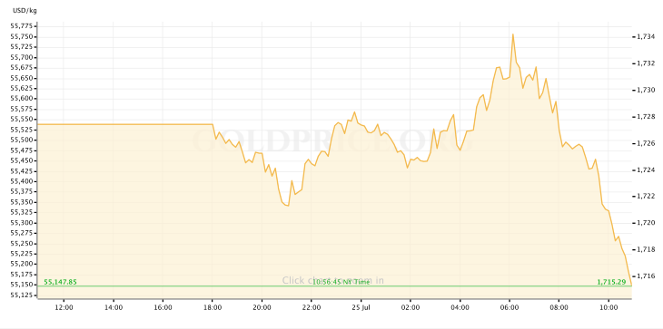
Task: Click the 22:00 time axis label
Action: coord(312,307)
